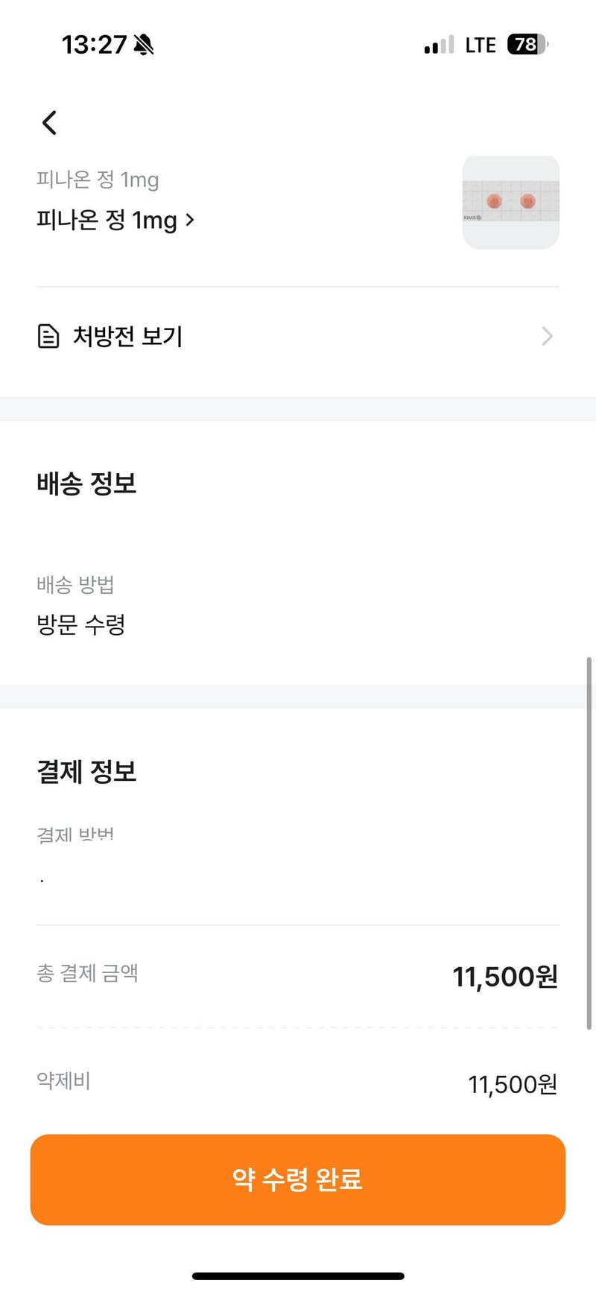The height and width of the screenshot is (1292, 596).
Task: Tap the chevron next to 피나온 정 1mg
Action: (190, 220)
